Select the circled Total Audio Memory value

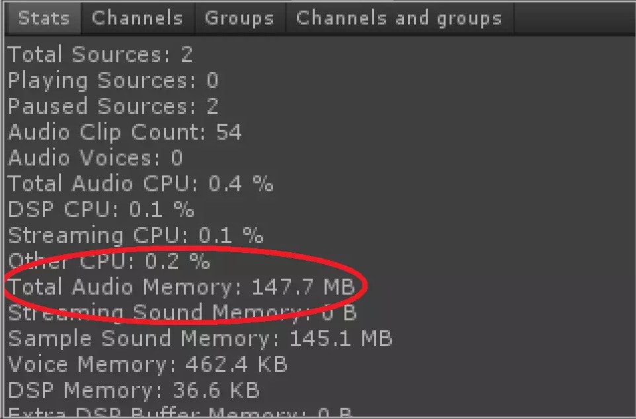[x=303, y=287]
